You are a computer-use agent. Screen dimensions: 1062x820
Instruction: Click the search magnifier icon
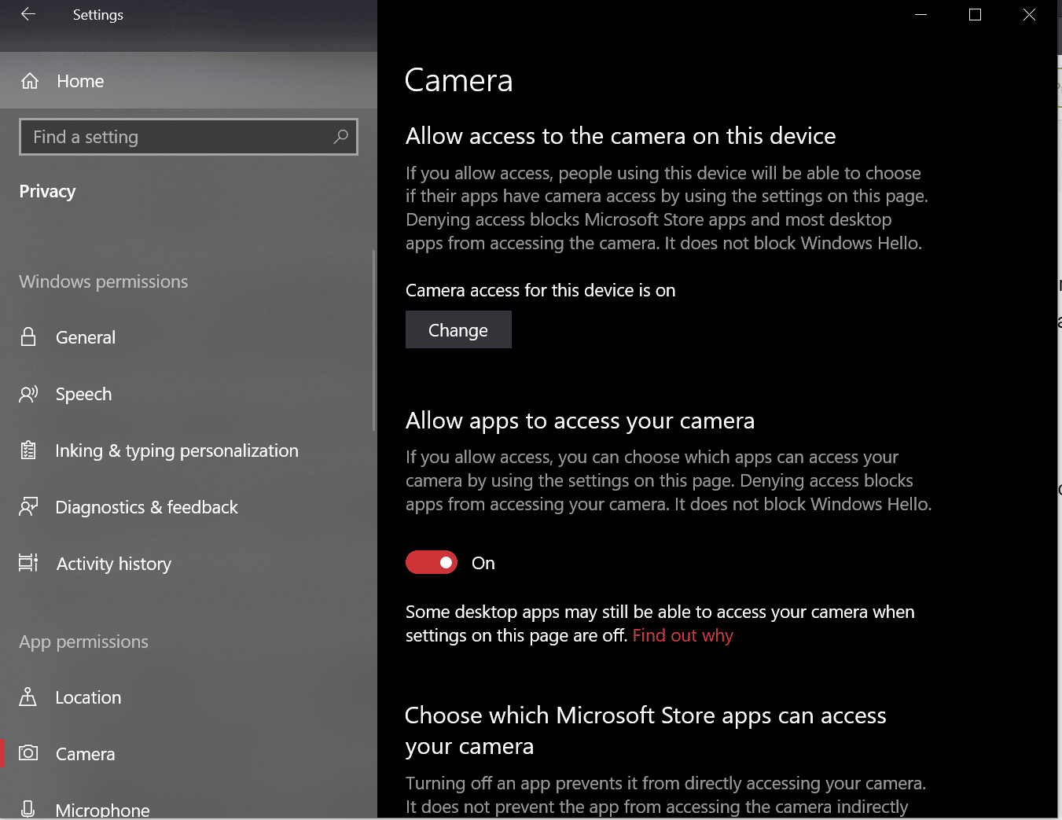pyautogui.click(x=340, y=137)
